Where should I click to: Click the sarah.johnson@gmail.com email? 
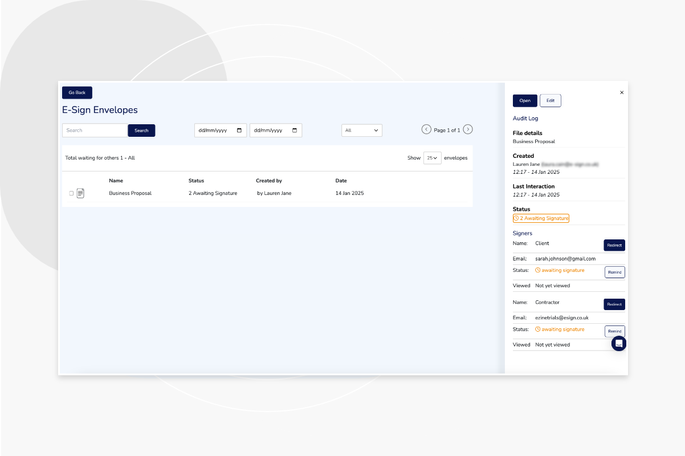[x=565, y=259]
